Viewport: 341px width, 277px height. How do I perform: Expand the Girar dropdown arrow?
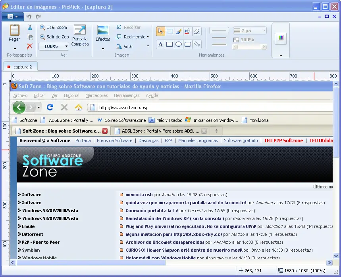(x=148, y=46)
